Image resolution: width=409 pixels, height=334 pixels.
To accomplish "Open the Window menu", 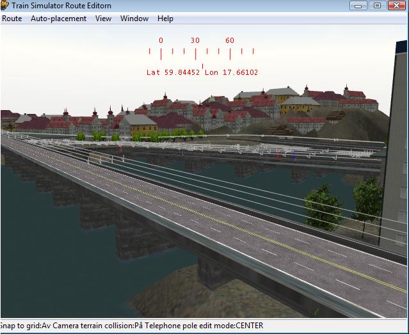I will pyautogui.click(x=134, y=19).
